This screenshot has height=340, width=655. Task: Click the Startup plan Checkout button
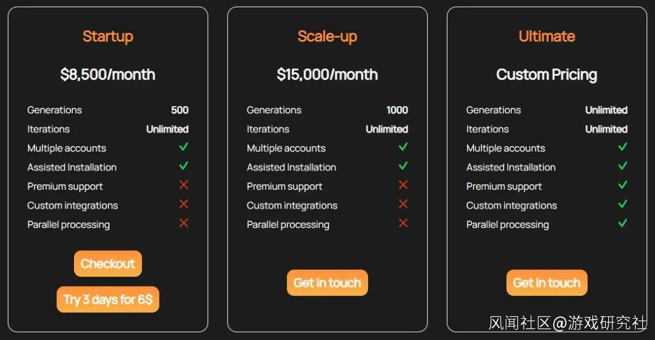click(x=108, y=264)
